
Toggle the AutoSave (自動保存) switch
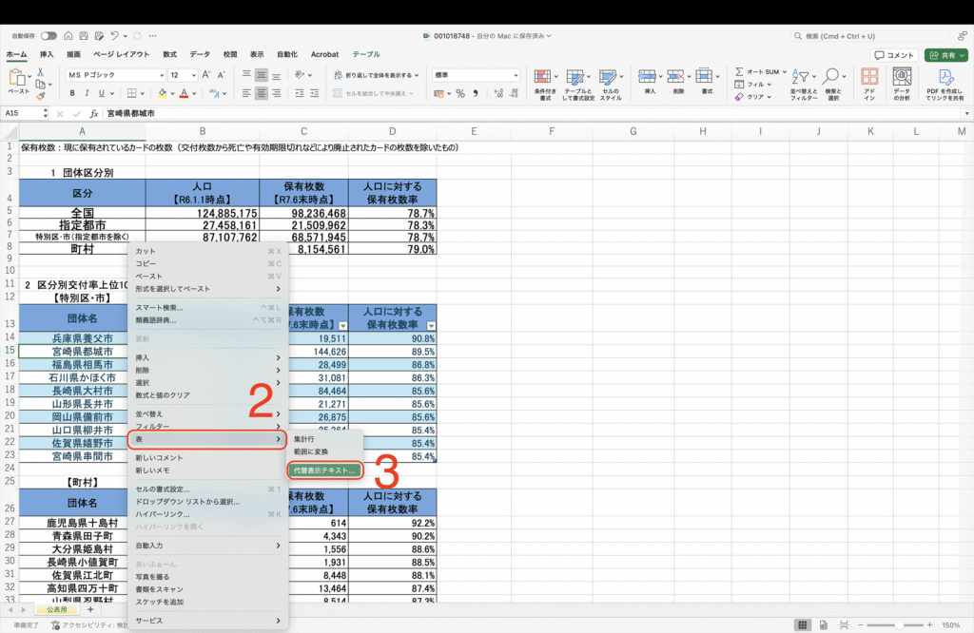49,36
